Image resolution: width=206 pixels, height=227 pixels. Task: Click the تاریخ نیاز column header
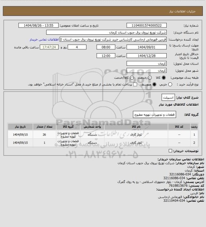point(20,127)
